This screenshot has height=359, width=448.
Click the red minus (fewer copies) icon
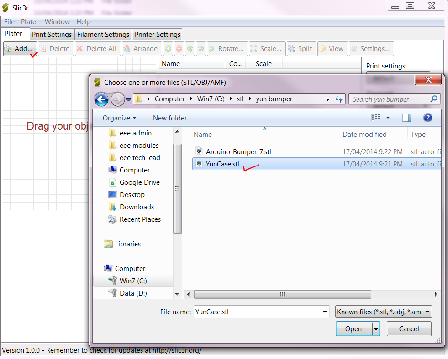tap(179, 48)
